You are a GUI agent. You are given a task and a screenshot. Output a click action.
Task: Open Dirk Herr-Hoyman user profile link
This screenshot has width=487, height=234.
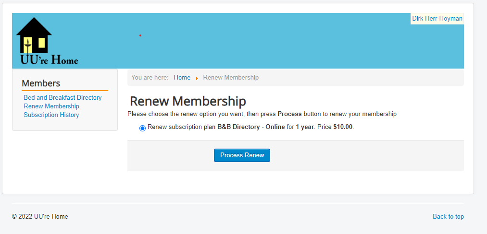pos(437,19)
